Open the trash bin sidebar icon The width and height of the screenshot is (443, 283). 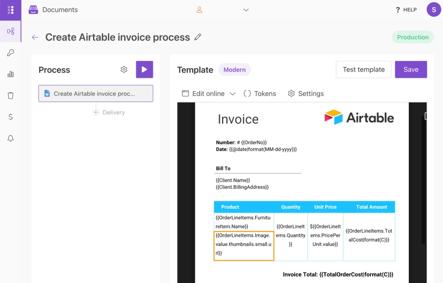(x=11, y=95)
